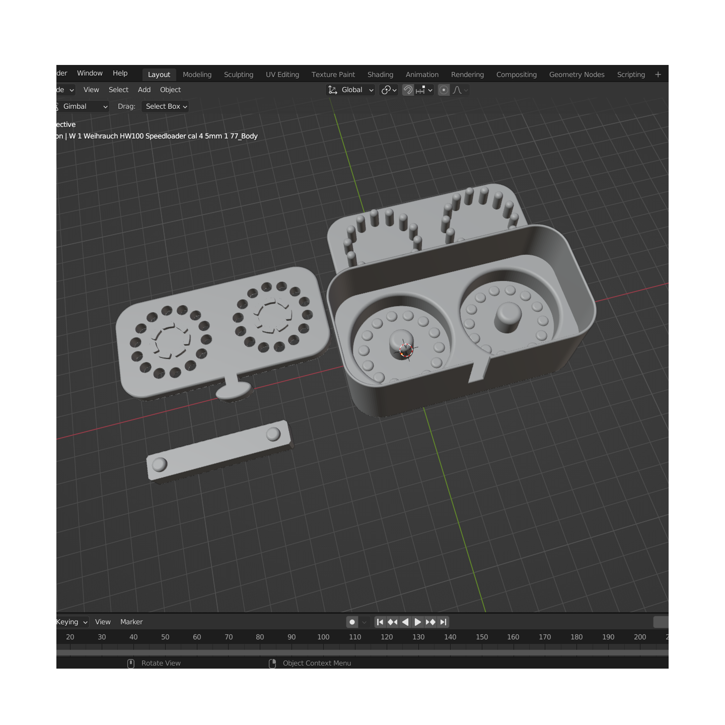Open transform pivot point menu
Screen dimensions: 725x725
click(x=389, y=90)
